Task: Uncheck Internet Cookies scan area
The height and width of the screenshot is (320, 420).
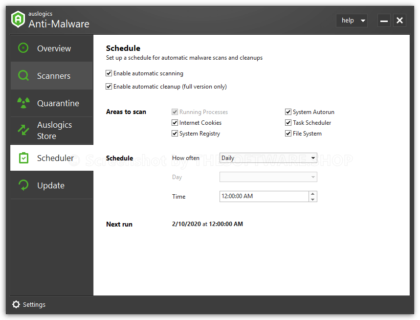Action: click(175, 122)
